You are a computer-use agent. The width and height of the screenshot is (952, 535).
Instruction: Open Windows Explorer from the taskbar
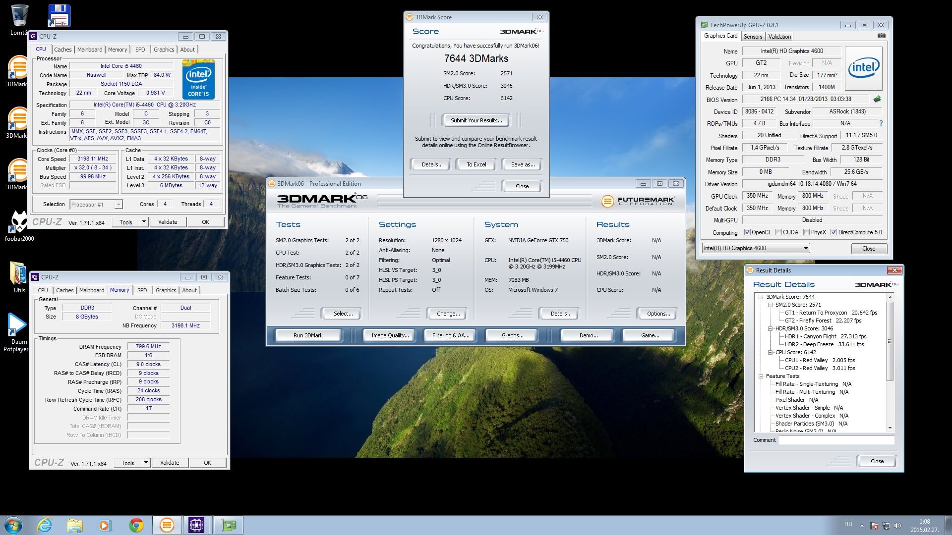(75, 525)
